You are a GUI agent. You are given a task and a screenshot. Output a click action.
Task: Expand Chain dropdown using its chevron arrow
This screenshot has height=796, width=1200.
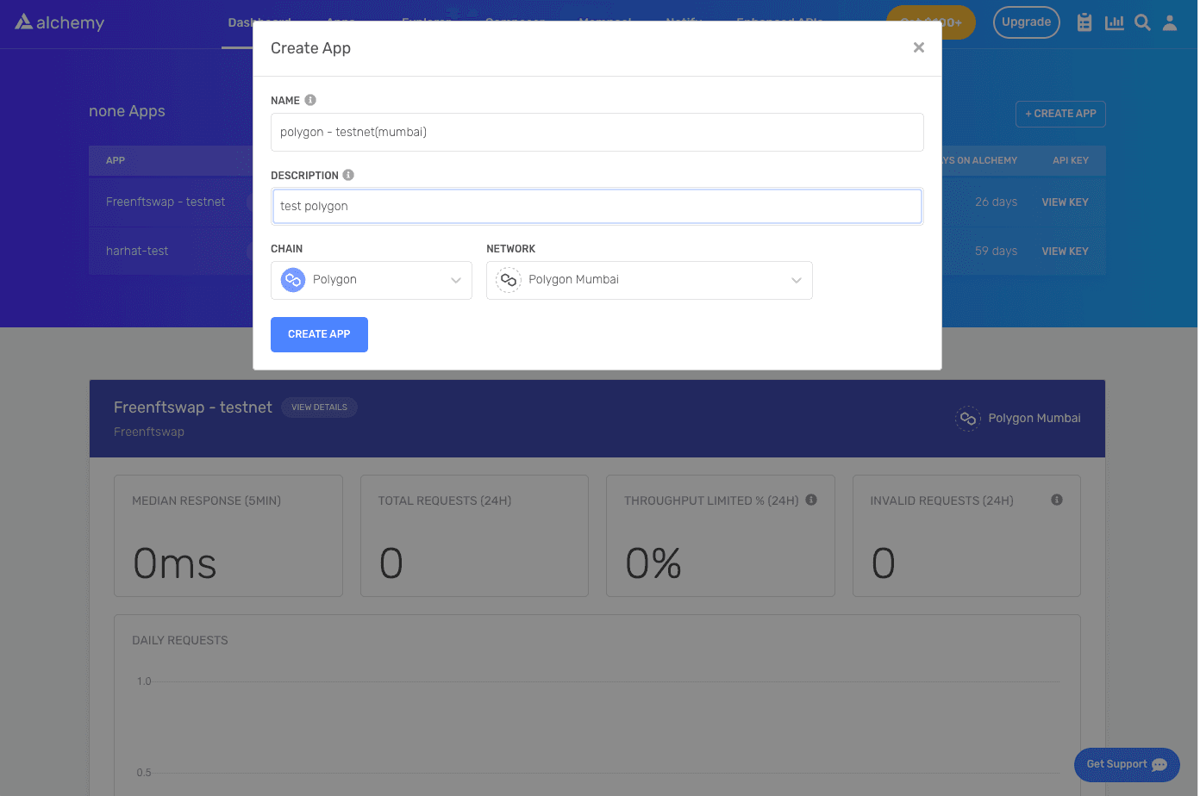(456, 280)
